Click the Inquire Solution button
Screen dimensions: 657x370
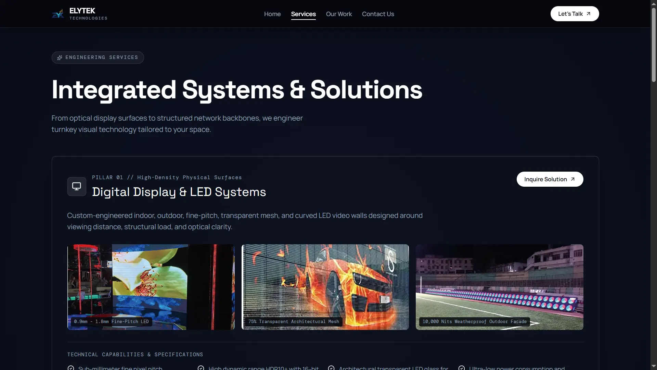tap(550, 179)
